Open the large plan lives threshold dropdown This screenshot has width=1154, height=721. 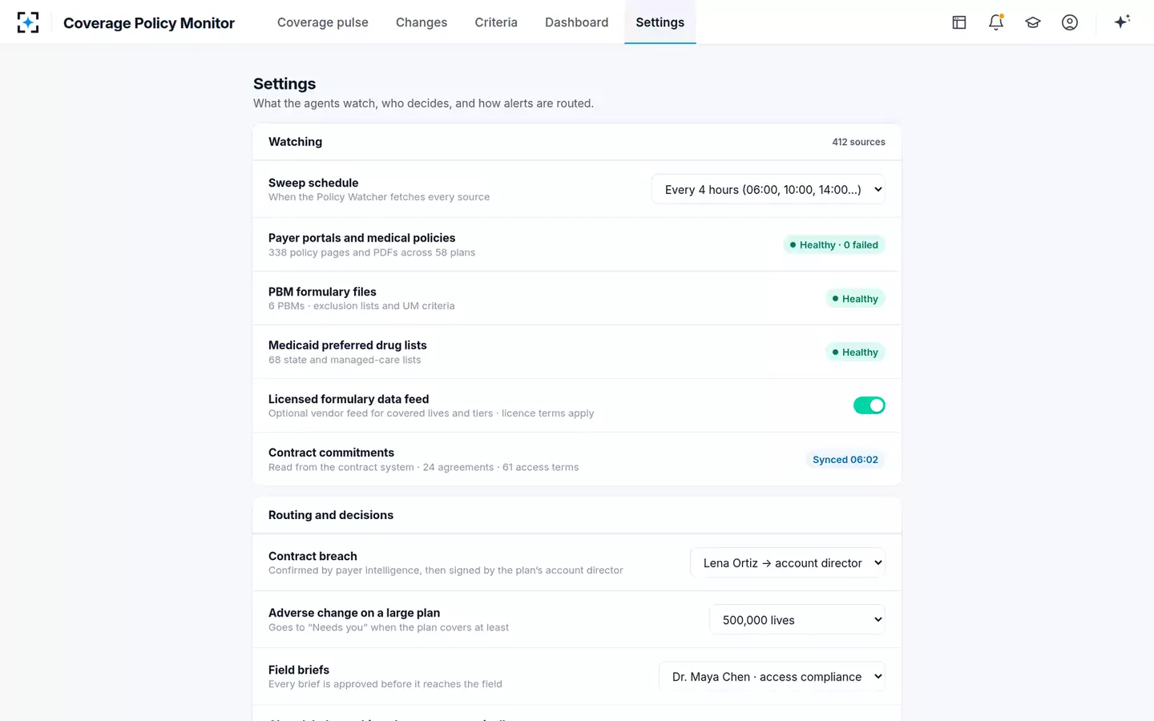tap(797, 620)
